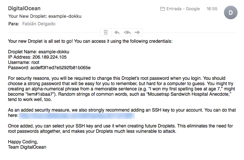Click the opening line about new Droplet
Image resolution: width=244 pixels, height=160 pixels.
90,41
